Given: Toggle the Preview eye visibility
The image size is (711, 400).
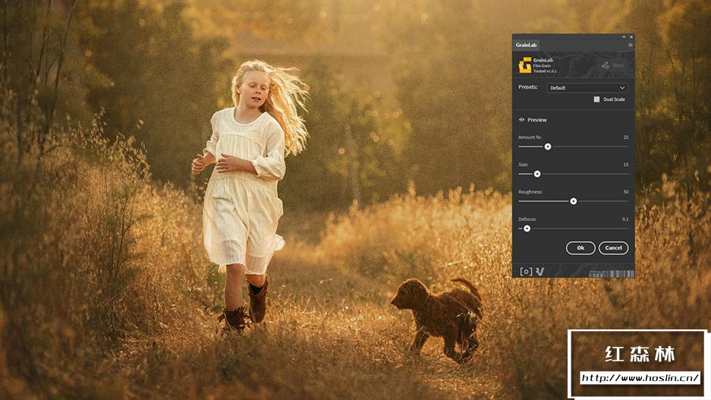Looking at the screenshot, I should [521, 120].
